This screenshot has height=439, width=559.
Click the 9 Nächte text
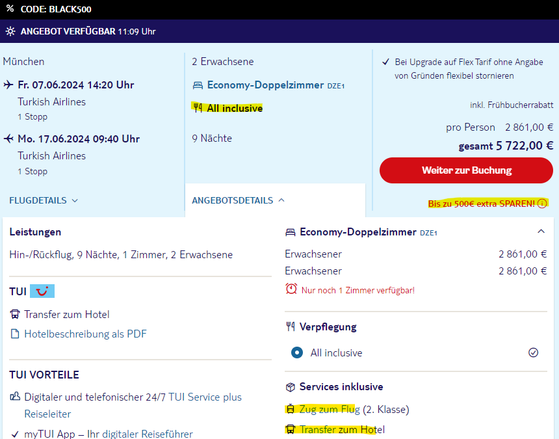pos(212,138)
